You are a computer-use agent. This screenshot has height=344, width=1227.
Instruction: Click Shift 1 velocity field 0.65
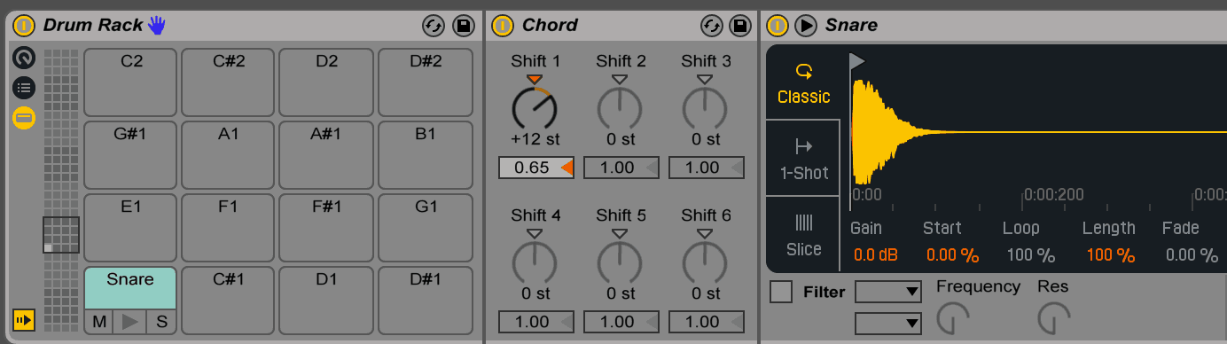(535, 168)
